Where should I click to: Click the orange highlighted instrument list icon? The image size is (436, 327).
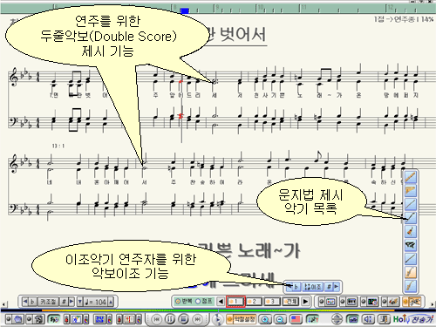pyautogui.click(x=415, y=302)
